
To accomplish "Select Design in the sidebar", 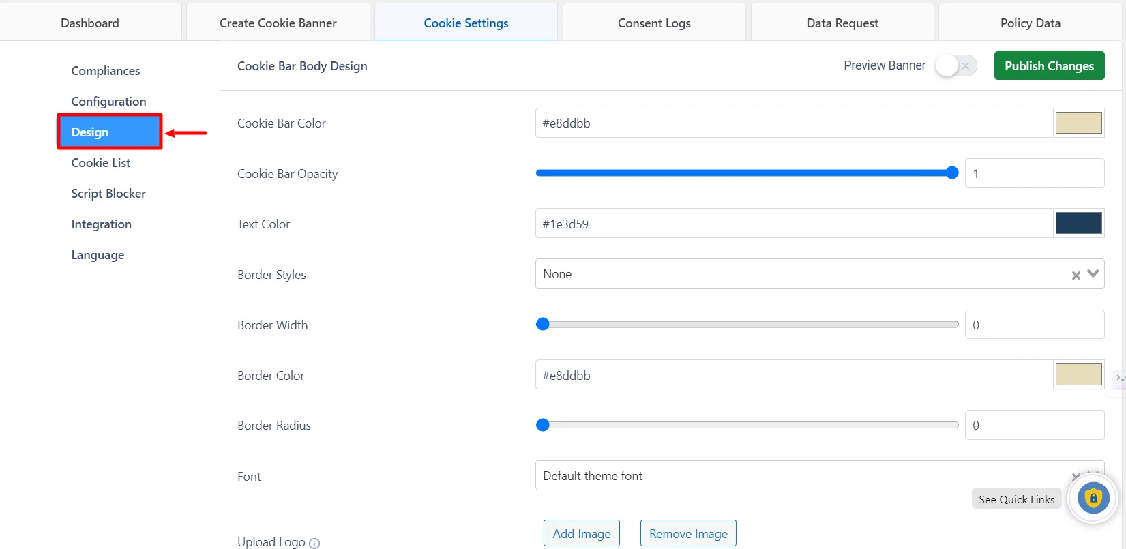I will (x=110, y=132).
